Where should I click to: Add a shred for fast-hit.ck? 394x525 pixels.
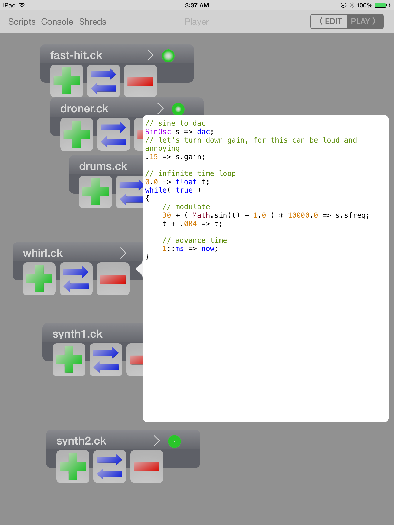click(67, 81)
